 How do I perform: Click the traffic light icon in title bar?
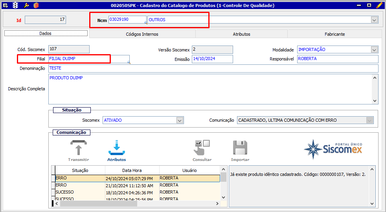(16, 5)
